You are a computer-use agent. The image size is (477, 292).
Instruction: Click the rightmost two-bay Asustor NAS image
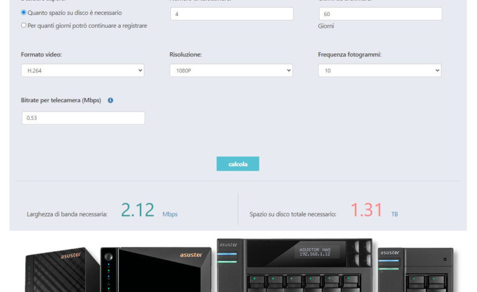click(416, 270)
